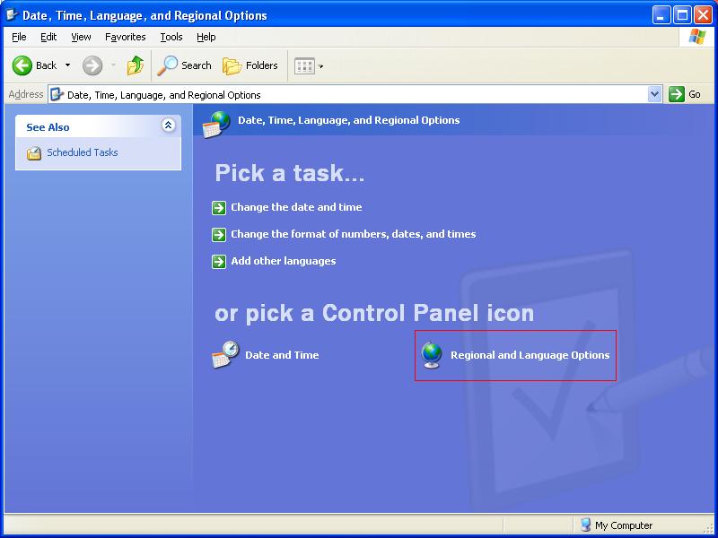718x538 pixels.
Task: Click the Date and Time label
Action: (x=282, y=355)
